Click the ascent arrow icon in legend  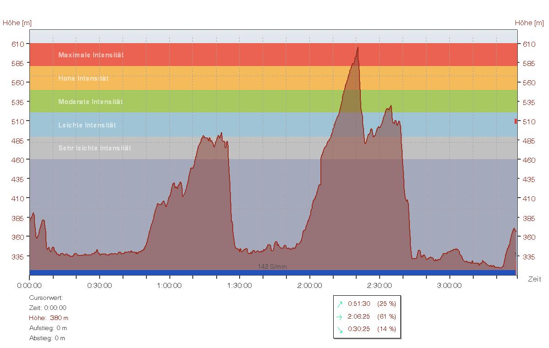[x=340, y=304]
